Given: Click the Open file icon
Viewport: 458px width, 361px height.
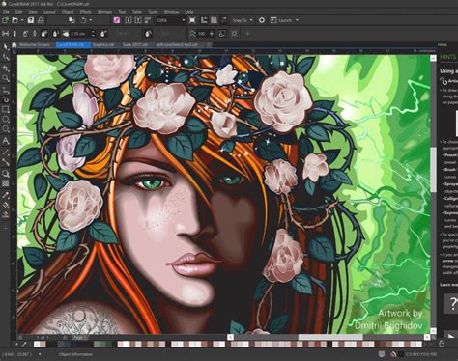Looking at the screenshot, I should pos(14,20).
